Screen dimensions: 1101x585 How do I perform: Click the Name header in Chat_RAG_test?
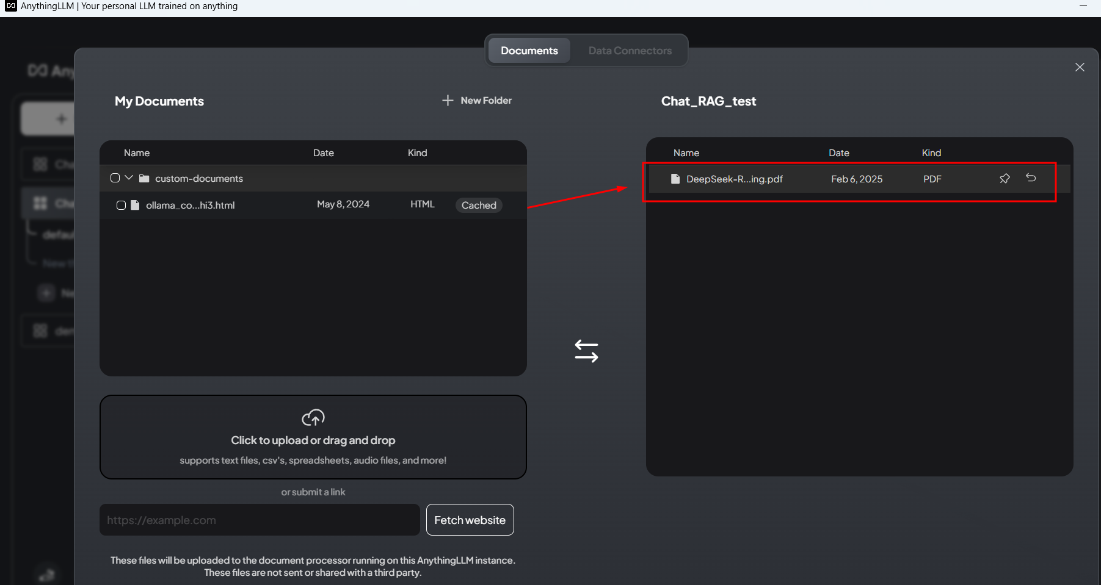[686, 153]
